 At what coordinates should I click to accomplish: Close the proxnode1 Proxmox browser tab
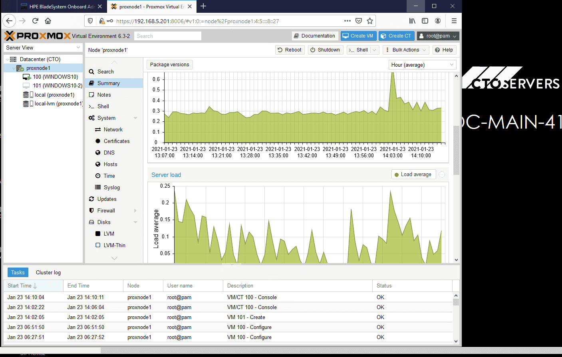point(190,6)
